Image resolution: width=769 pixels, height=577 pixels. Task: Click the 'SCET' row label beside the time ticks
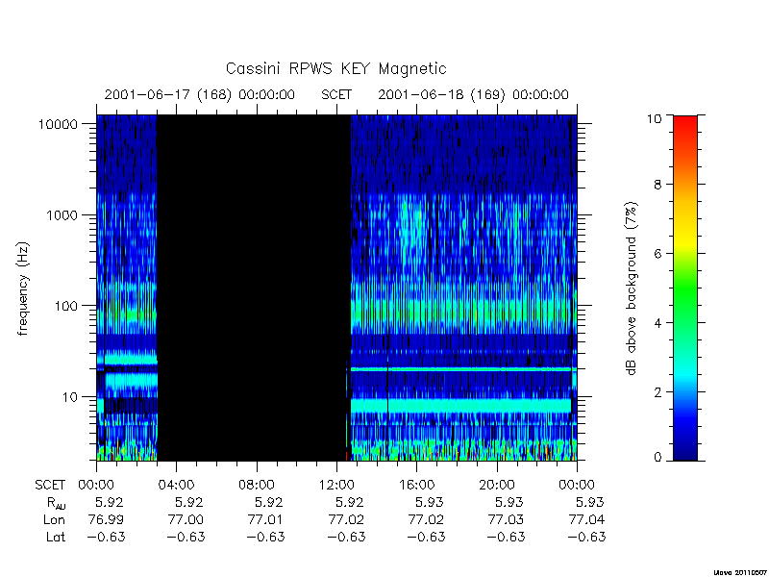click(50, 486)
